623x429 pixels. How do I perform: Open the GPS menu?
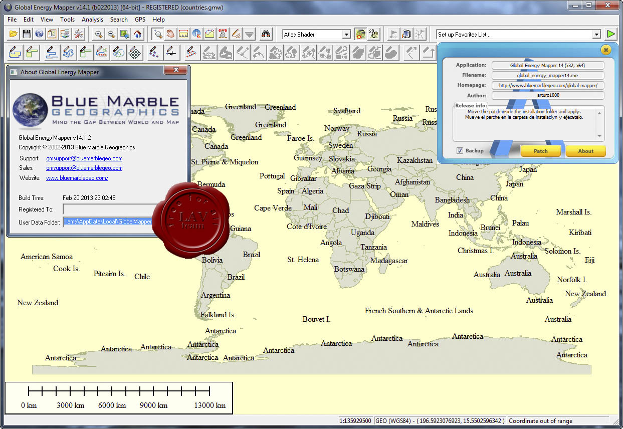coord(140,20)
